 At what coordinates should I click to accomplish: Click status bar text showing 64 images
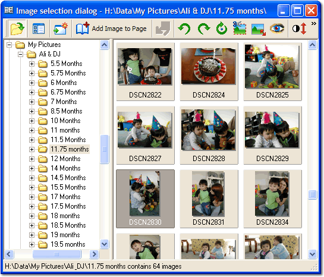point(93,266)
